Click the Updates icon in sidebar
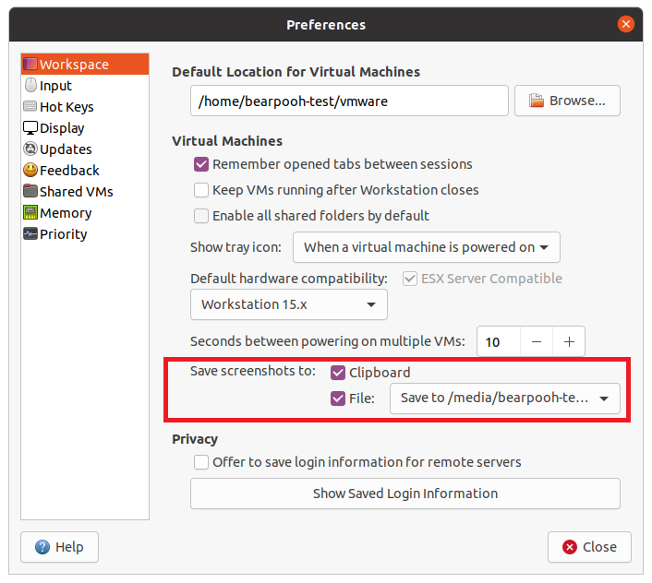The image size is (652, 583). [x=30, y=149]
